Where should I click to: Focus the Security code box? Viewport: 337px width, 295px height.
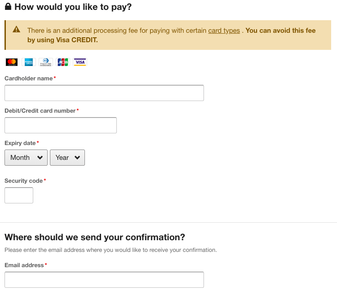click(x=19, y=195)
